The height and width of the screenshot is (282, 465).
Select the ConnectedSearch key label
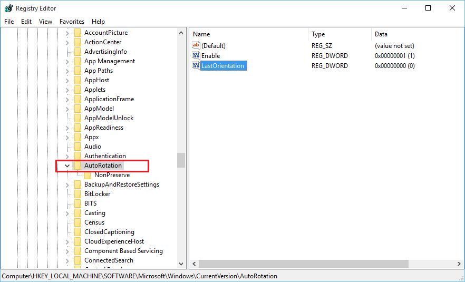(x=109, y=260)
